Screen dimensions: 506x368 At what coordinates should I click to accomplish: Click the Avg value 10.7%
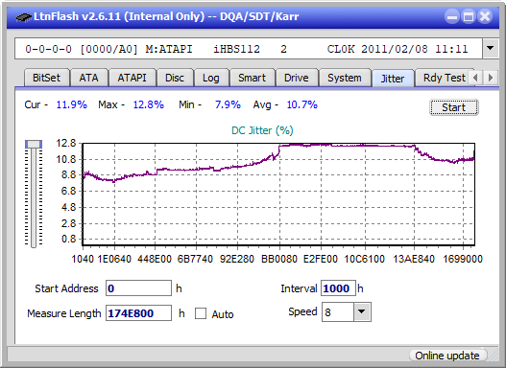coord(302,104)
